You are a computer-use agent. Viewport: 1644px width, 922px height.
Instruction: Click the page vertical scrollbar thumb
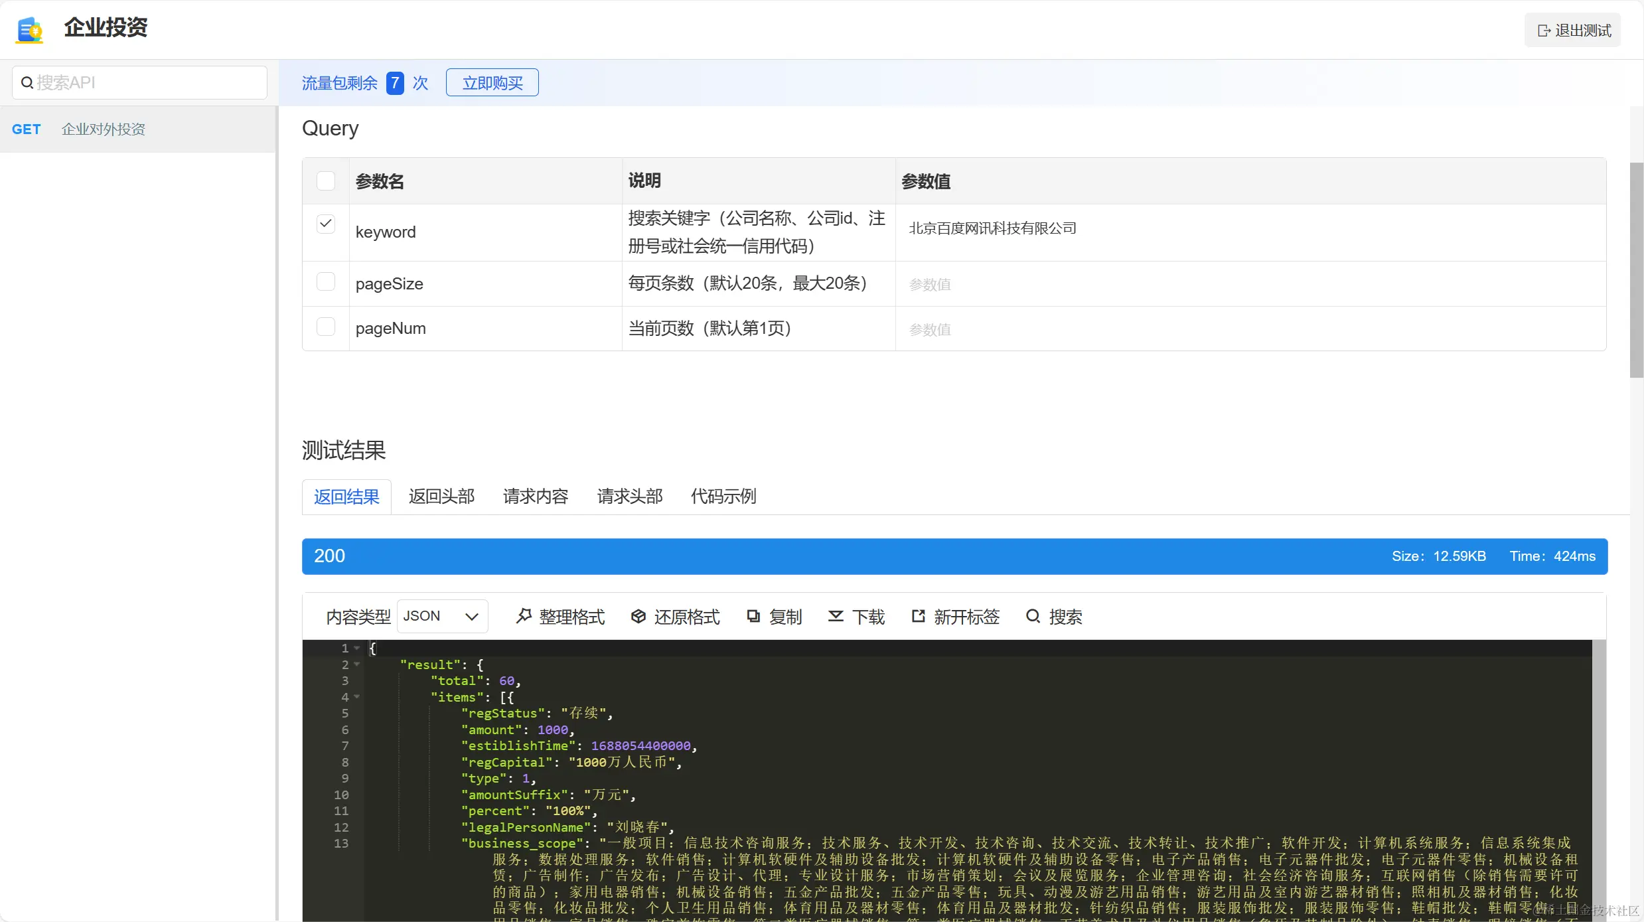tap(1636, 269)
